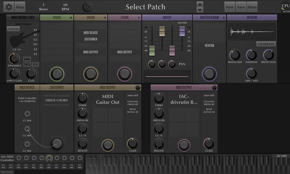This screenshot has width=290, height=174.
Task: Click the ROOM SIZE knob
Action: 235,55
